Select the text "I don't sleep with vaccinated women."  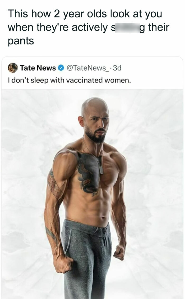pyautogui.click(x=70, y=80)
